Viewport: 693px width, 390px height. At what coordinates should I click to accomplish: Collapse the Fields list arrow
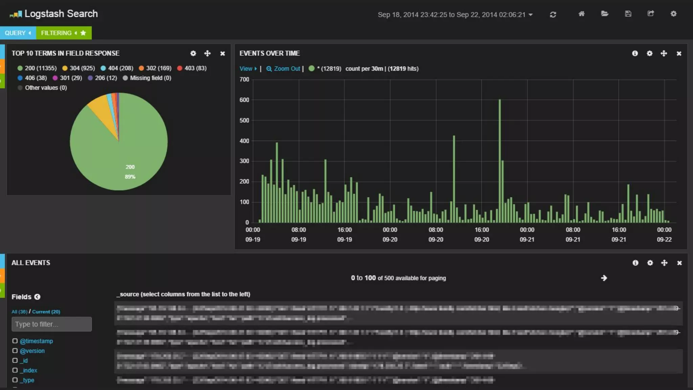(x=37, y=297)
